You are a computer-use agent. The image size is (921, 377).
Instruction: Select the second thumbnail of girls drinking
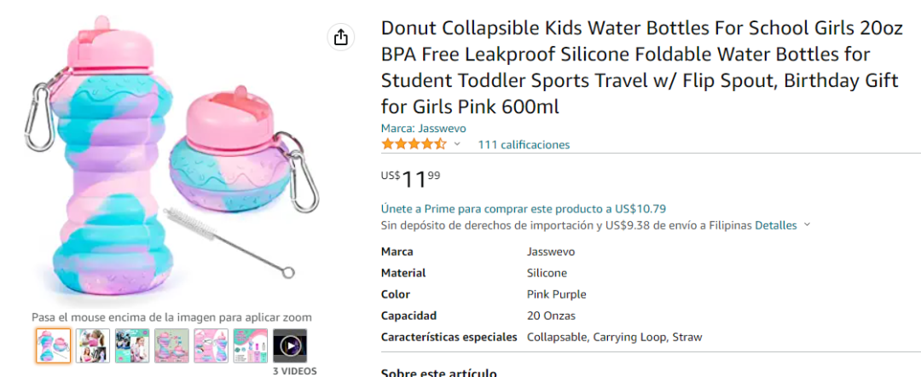coord(93,345)
